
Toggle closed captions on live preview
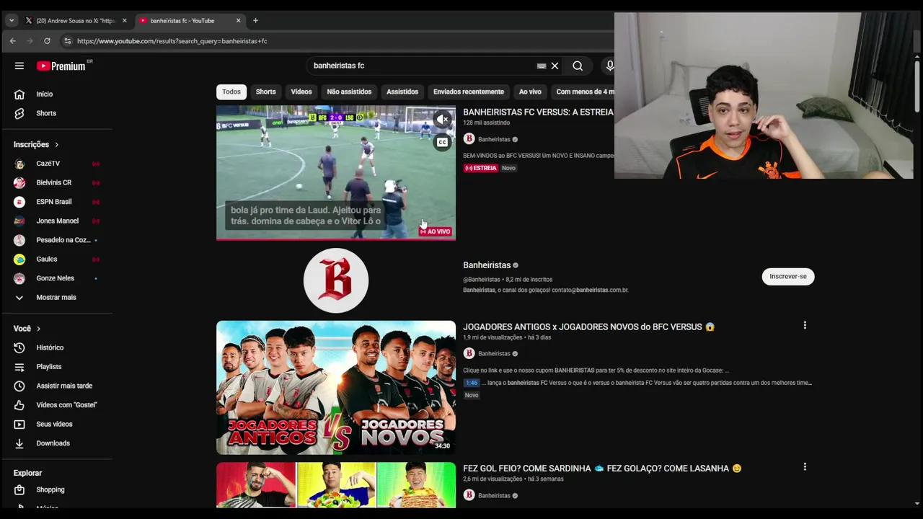[x=442, y=143]
